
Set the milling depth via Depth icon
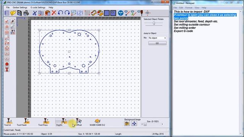64,121
